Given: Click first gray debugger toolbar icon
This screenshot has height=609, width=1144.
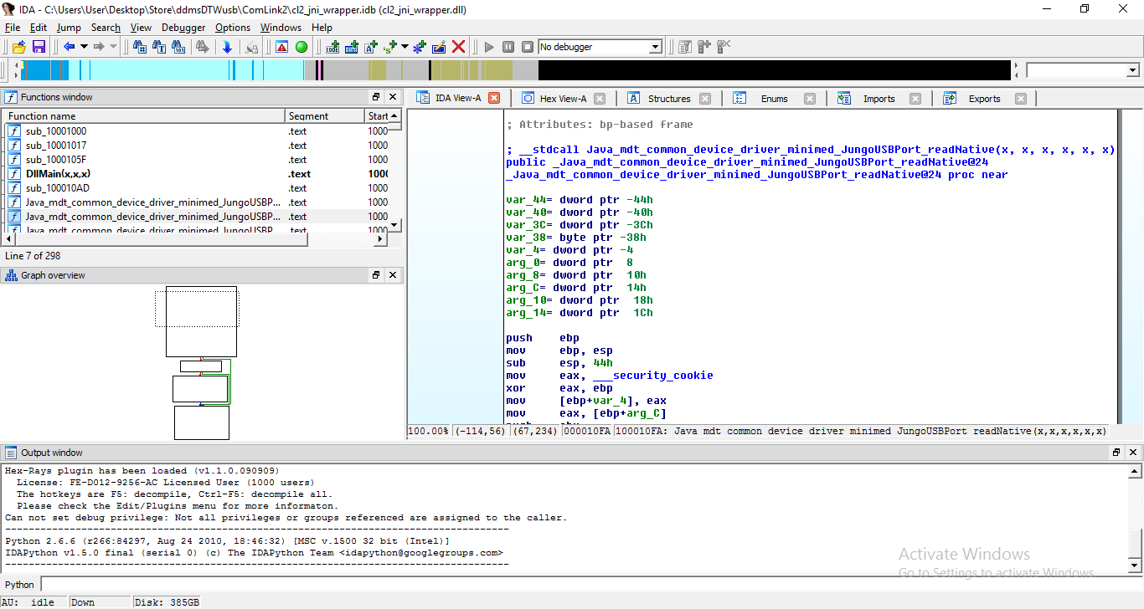Looking at the screenshot, I should click(x=685, y=47).
